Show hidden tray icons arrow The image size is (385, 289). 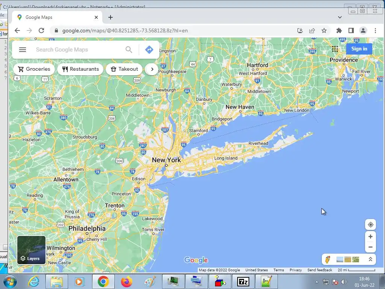(x=317, y=282)
